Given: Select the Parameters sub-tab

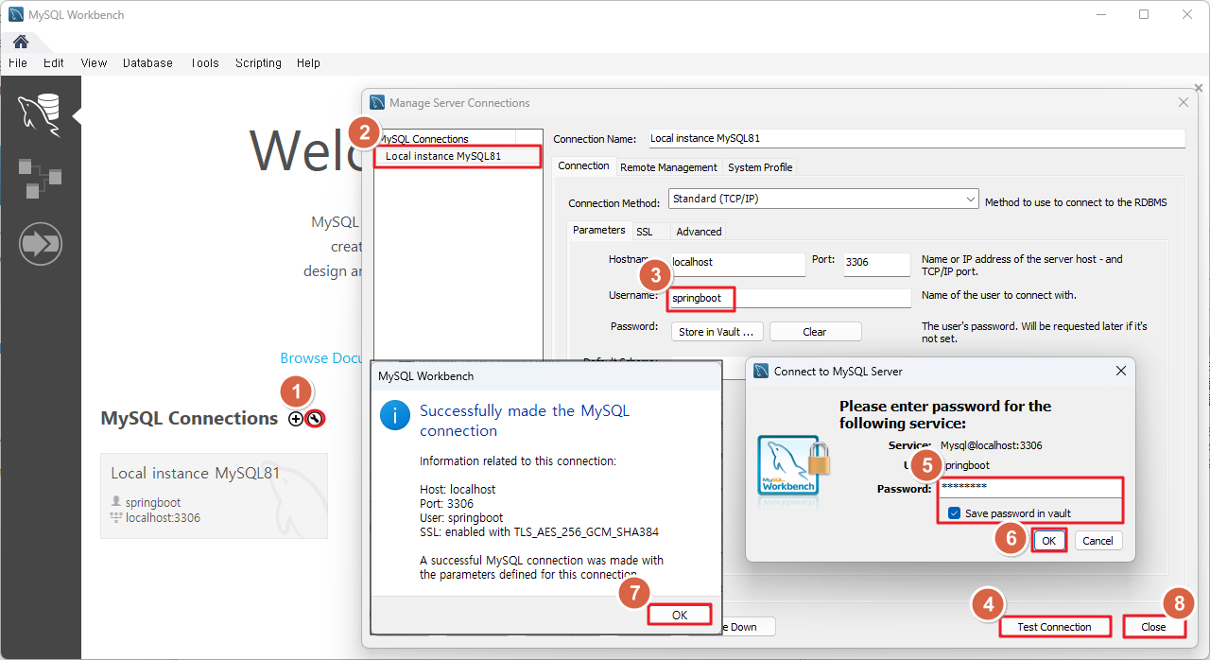Looking at the screenshot, I should click(599, 230).
